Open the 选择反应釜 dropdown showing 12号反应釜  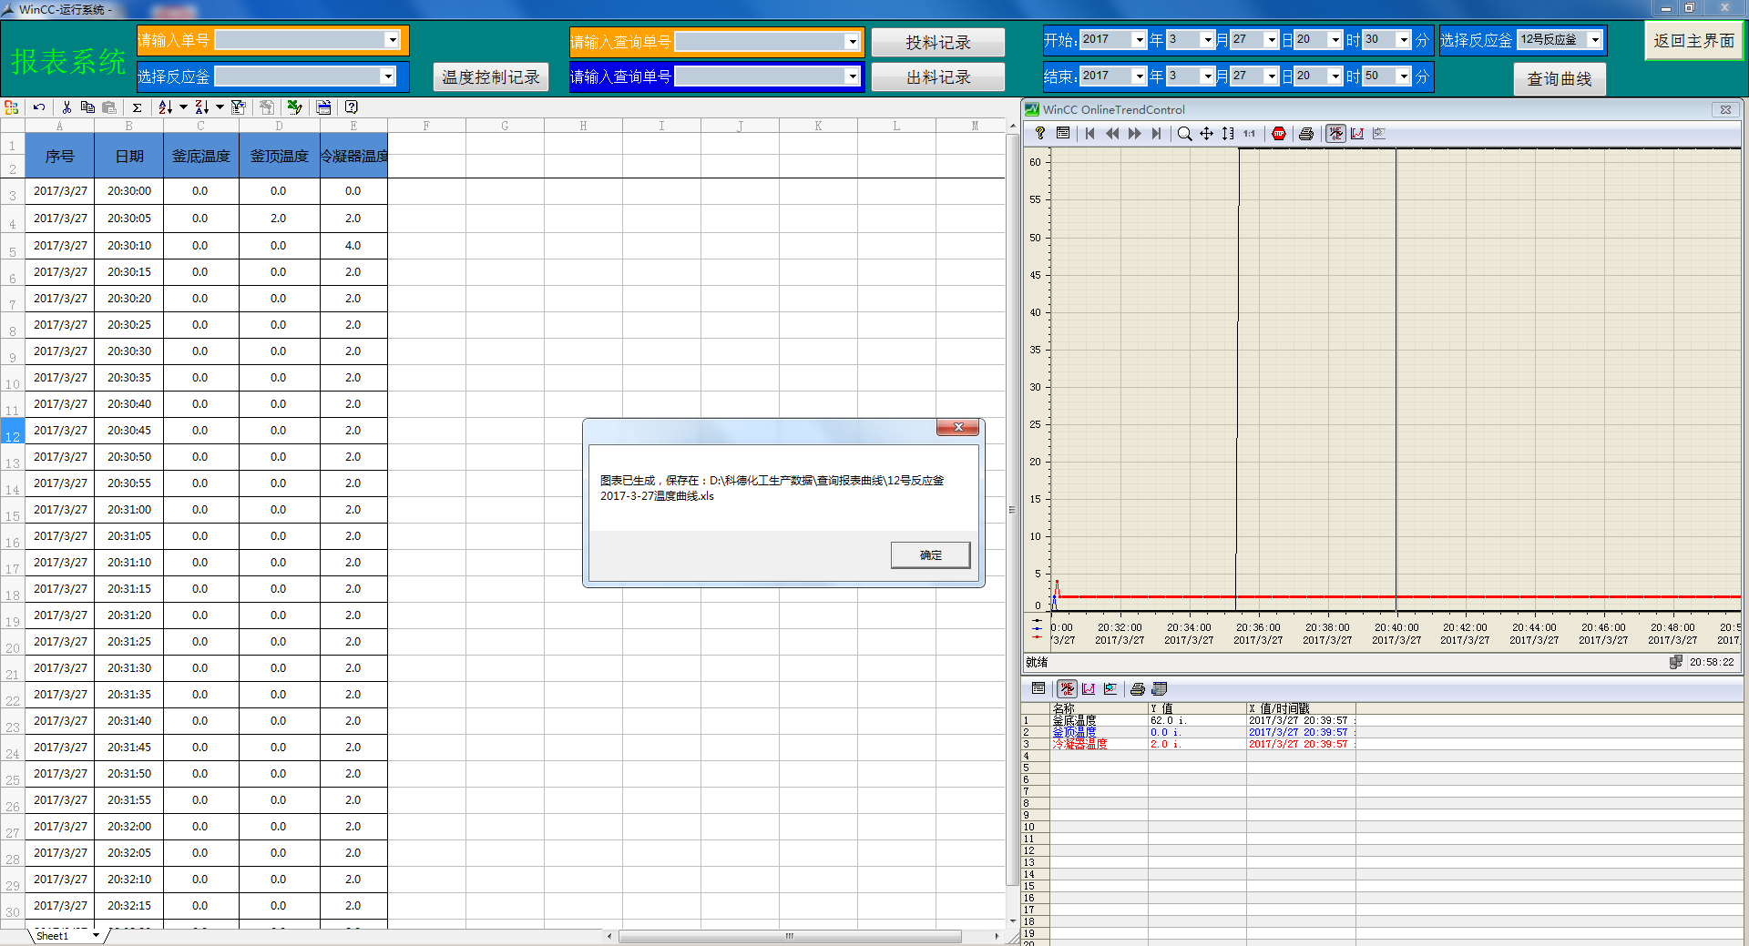1594,40
